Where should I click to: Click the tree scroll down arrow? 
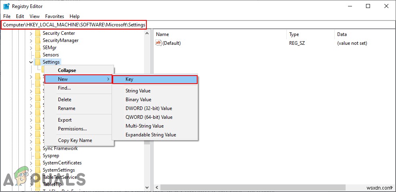[x=147, y=188]
